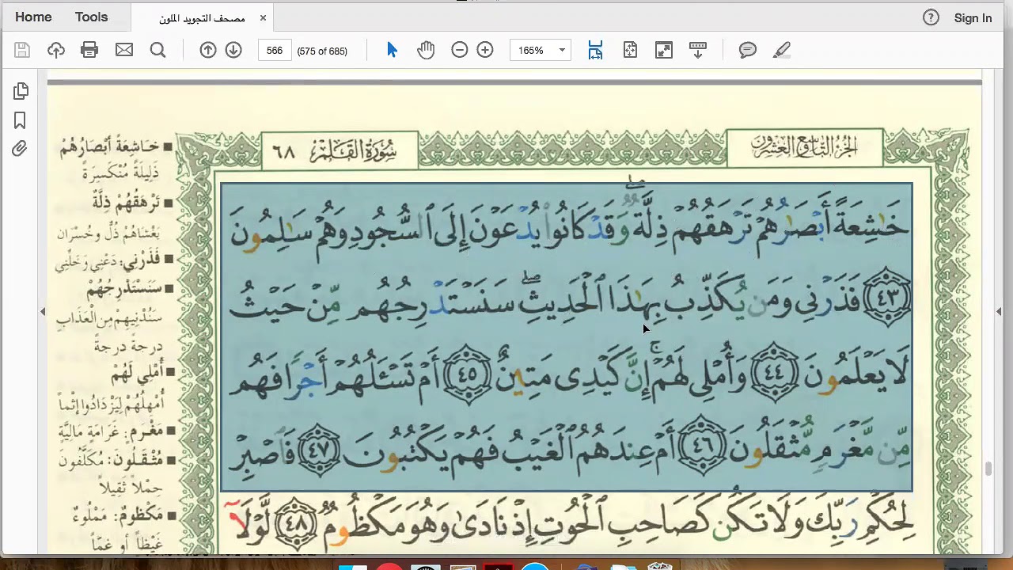Close the مصحف التجويد الملون document tab
Viewport: 1013px width, 570px height.
click(x=263, y=17)
